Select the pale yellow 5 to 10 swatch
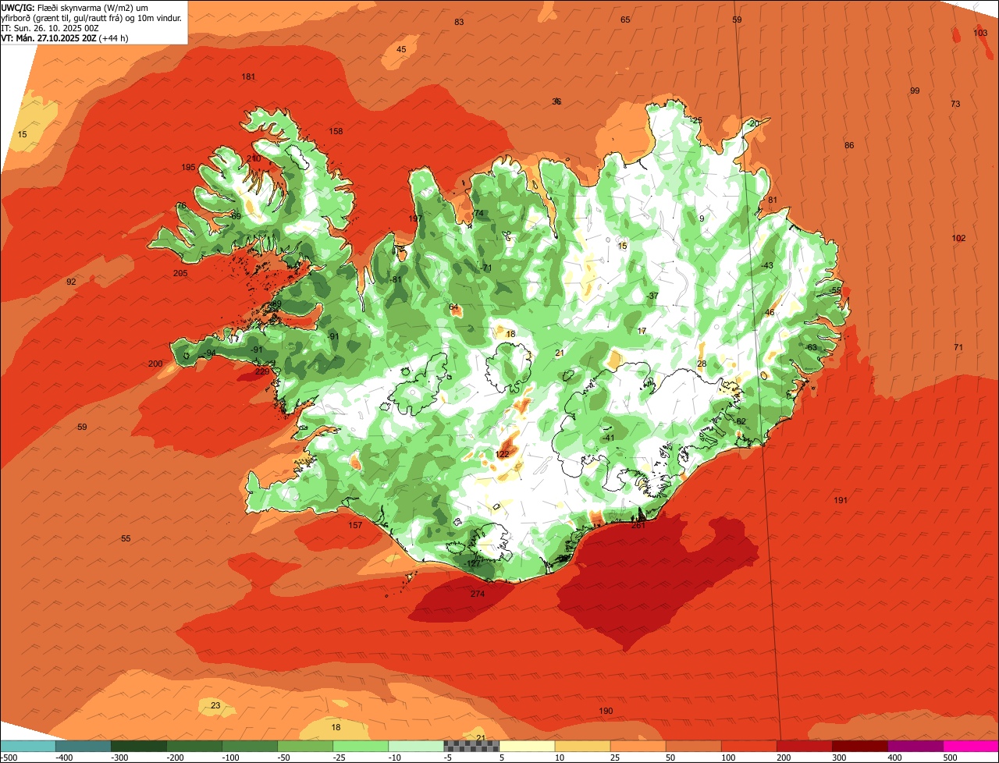999x763 pixels. point(526,746)
